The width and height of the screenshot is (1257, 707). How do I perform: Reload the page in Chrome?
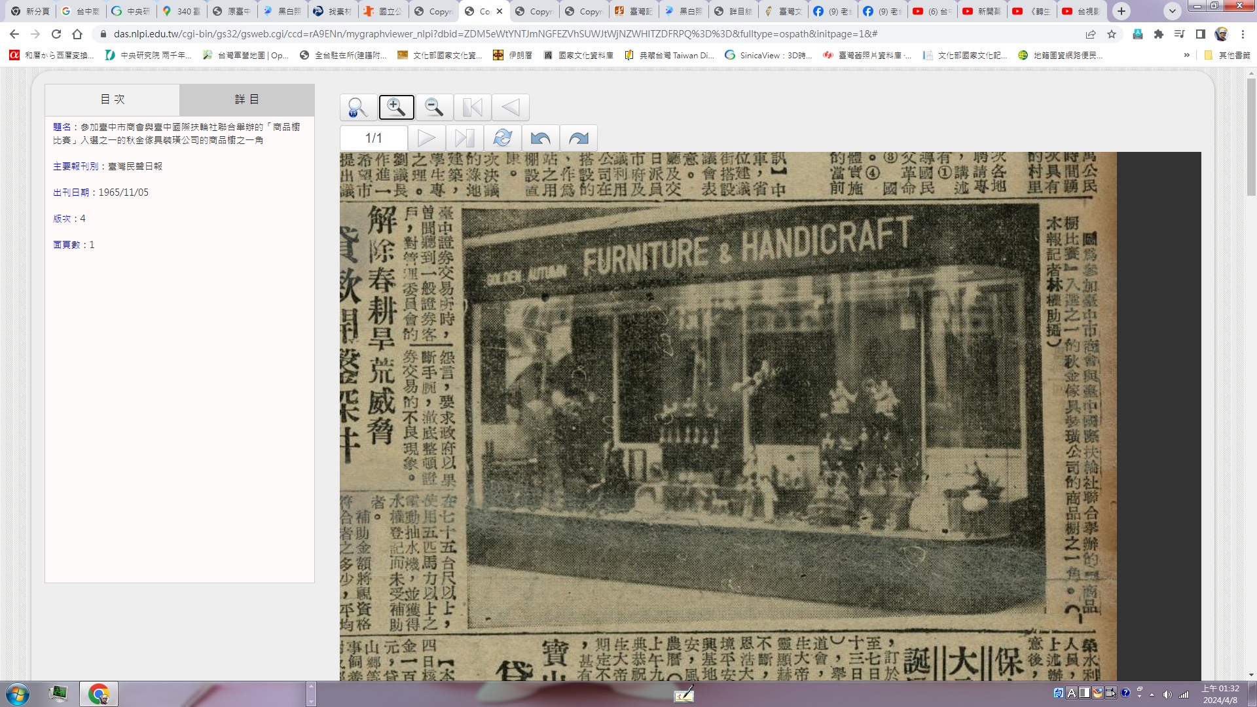point(56,34)
